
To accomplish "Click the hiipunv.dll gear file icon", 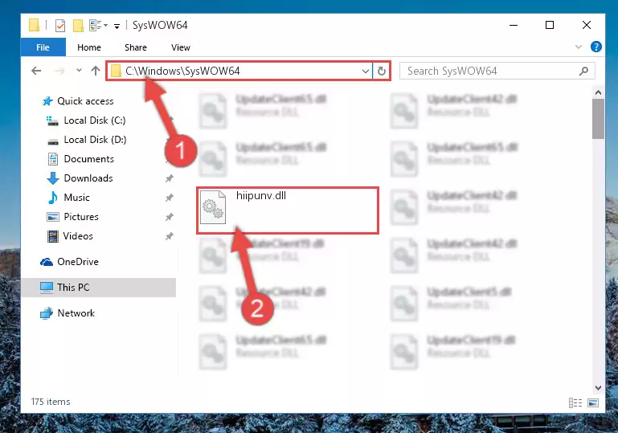I will coord(213,207).
